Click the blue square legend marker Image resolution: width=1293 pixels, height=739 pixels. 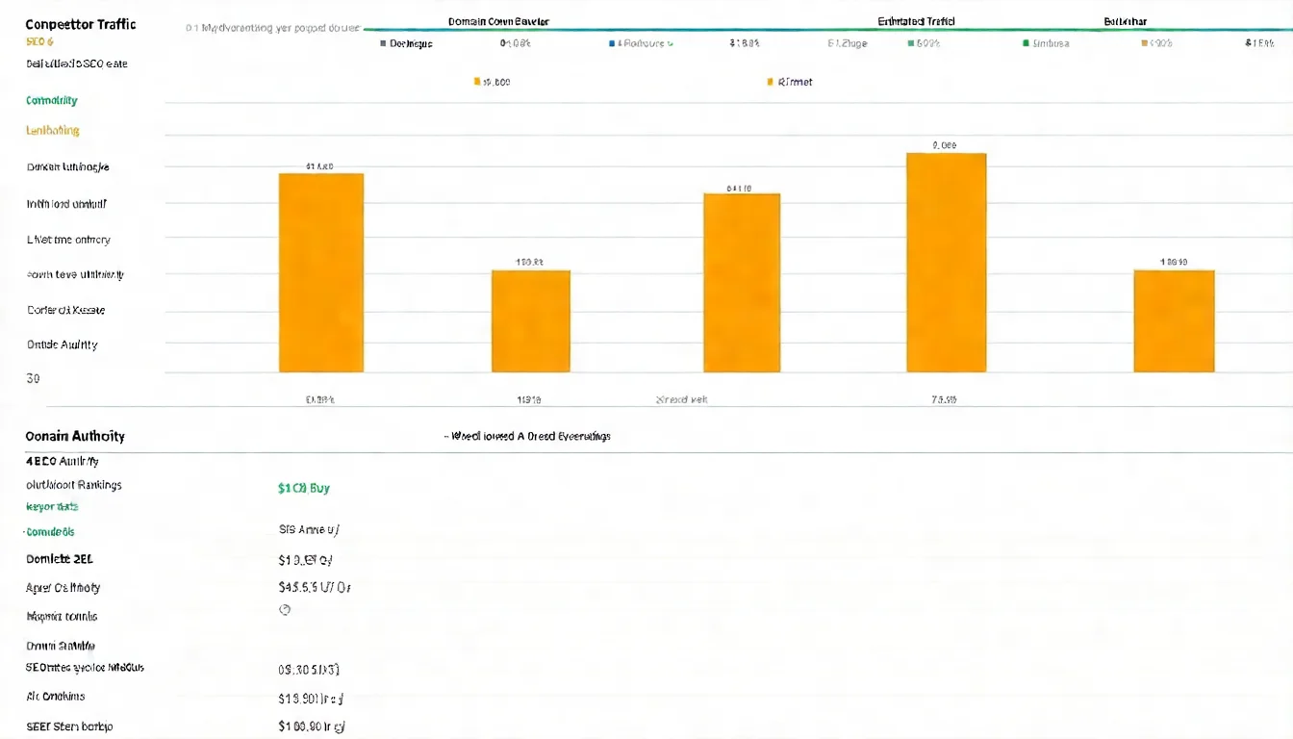pos(611,43)
